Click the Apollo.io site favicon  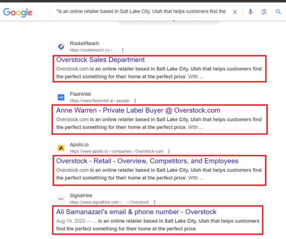[61, 148]
